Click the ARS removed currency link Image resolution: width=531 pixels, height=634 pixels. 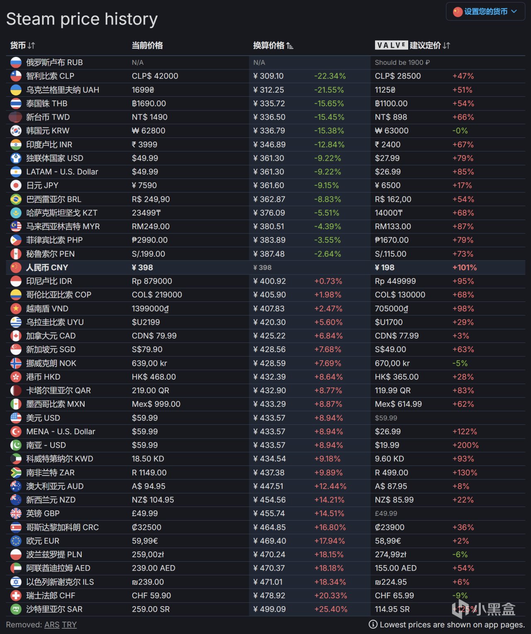(x=52, y=624)
